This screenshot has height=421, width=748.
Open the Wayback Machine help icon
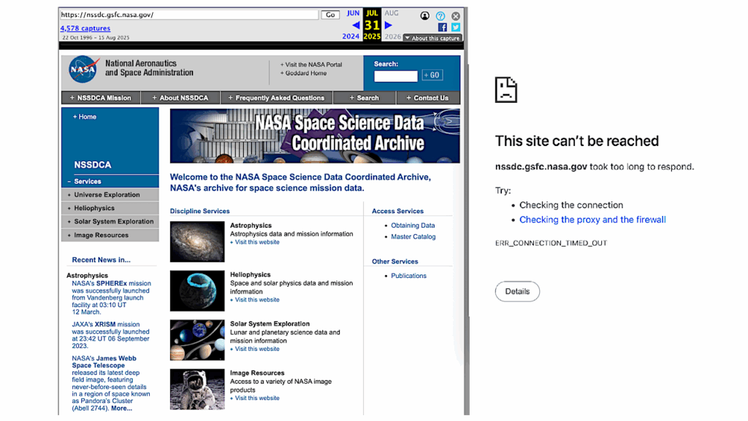pyautogui.click(x=439, y=15)
